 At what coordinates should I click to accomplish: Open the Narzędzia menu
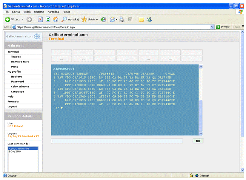tap(53, 12)
